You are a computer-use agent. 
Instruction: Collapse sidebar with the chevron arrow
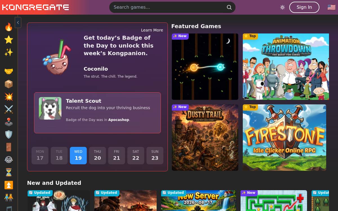point(18,22)
